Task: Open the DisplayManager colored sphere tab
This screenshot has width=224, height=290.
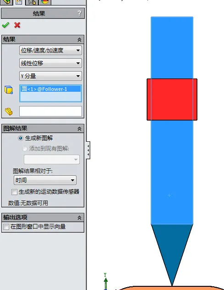Action: tap(45, 2)
